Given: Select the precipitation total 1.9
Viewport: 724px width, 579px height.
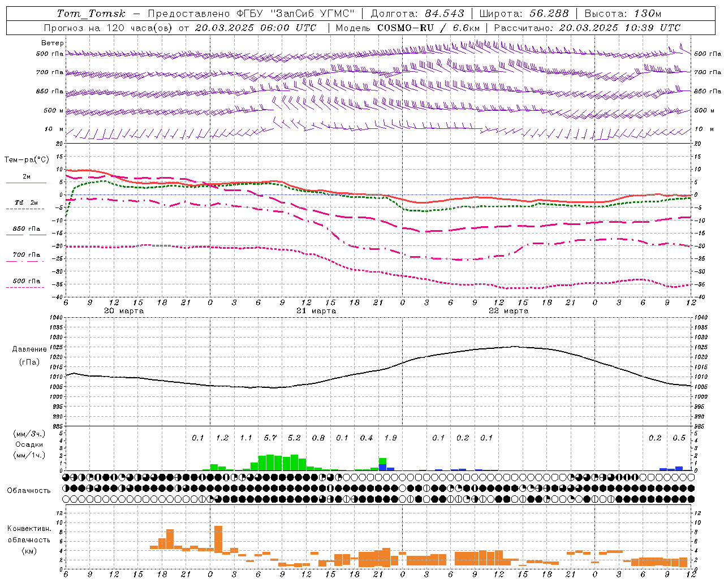Looking at the screenshot, I should coord(390,438).
